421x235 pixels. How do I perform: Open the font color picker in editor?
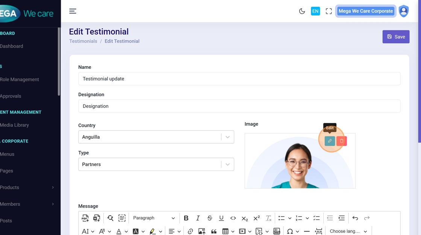[x=119, y=231]
